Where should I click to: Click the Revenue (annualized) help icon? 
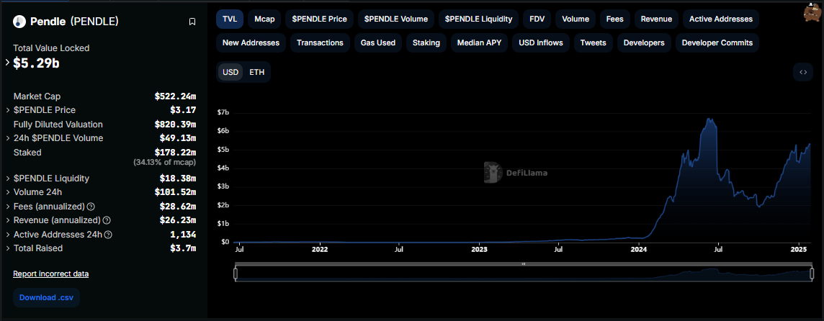coord(107,220)
